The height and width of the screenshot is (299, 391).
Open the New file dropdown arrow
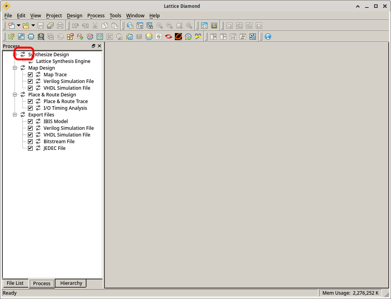pos(18,26)
